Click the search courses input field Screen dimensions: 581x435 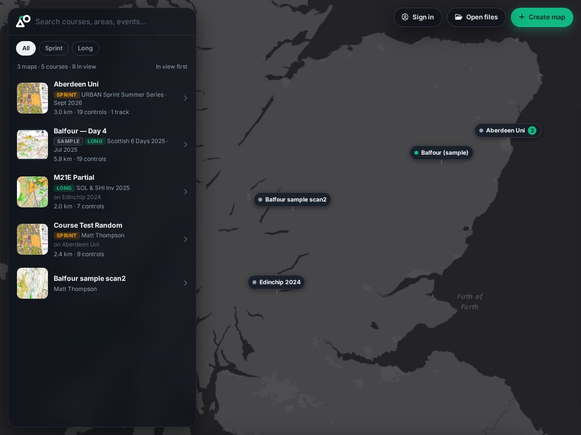[x=111, y=22]
